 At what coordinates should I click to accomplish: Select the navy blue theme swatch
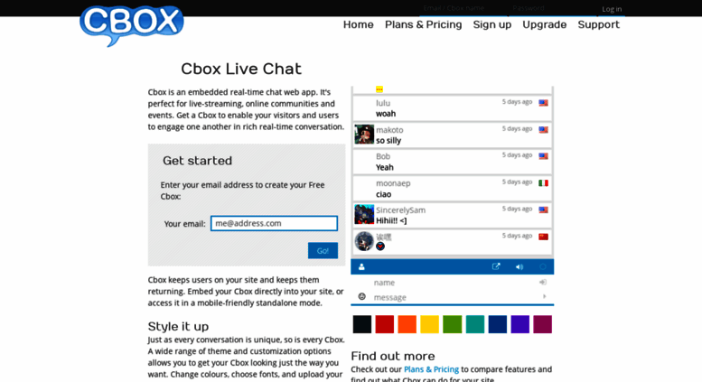[498, 324]
